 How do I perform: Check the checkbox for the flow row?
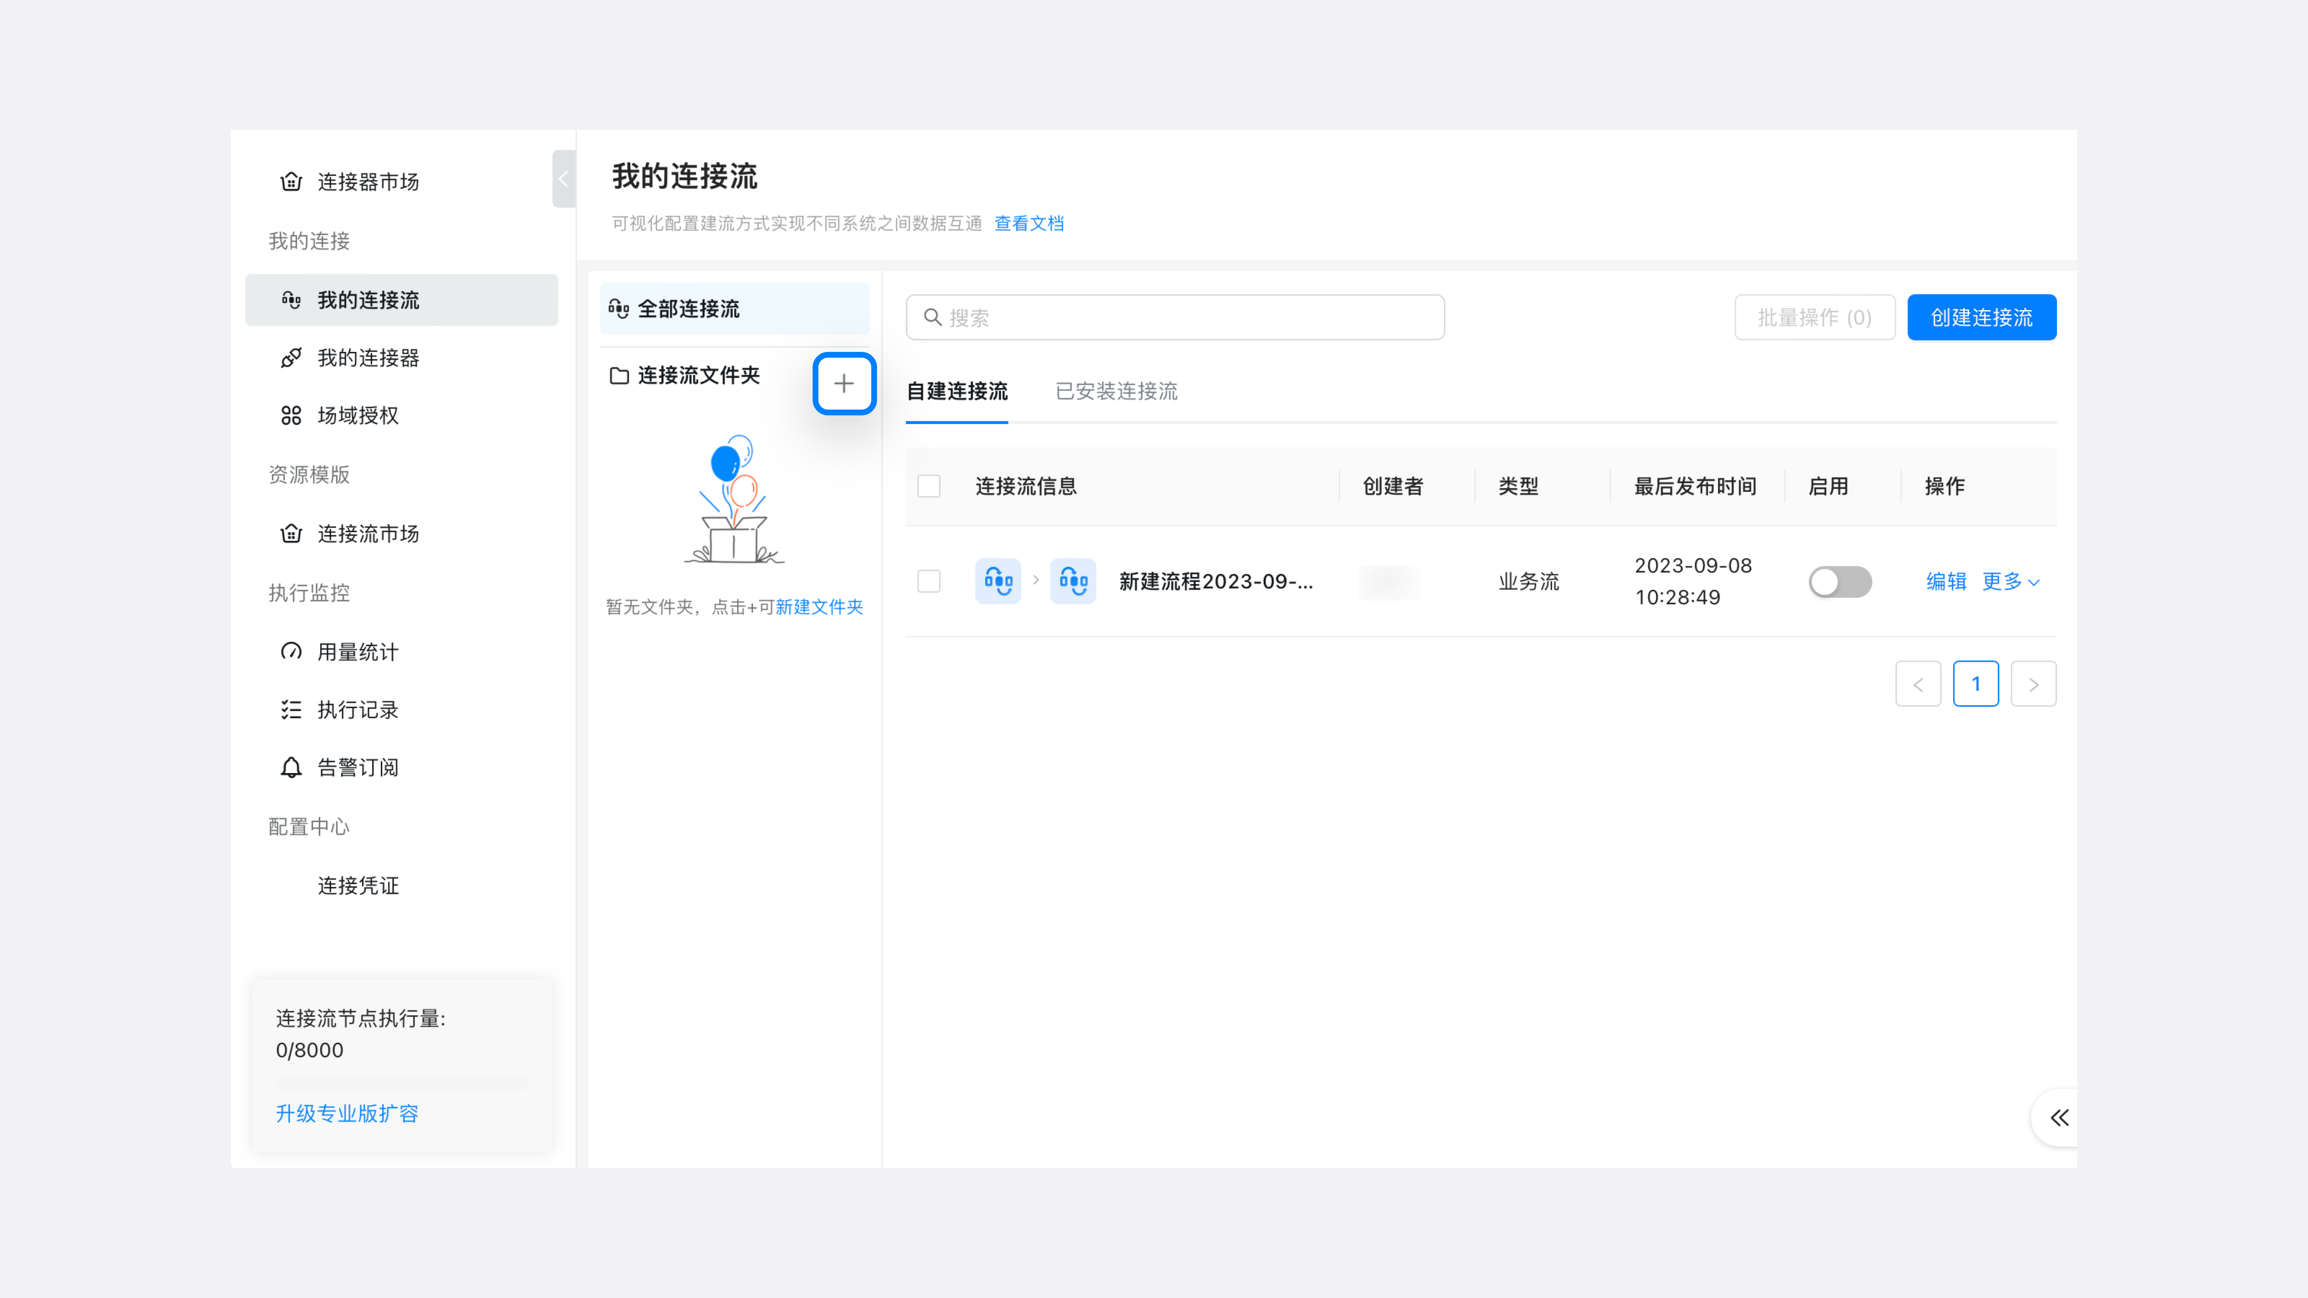click(929, 581)
